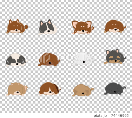
Task: Click the feathery tail of the Toy Poodle
Action: pyautogui.click(x=92, y=90)
